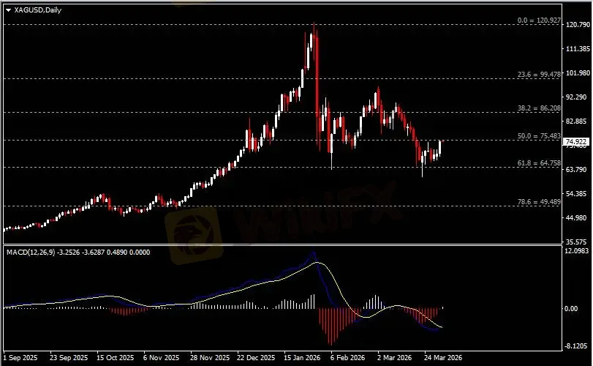Click the 120.790 price axis value
The image size is (593, 366).
[x=578, y=25]
